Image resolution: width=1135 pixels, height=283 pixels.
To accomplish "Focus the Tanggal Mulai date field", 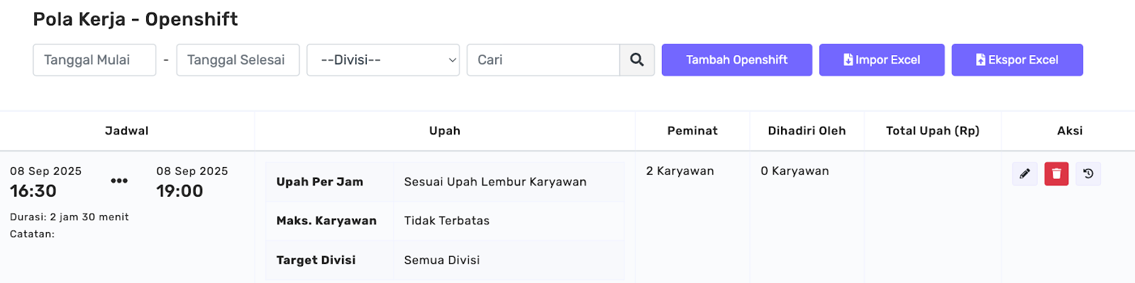I will 94,60.
